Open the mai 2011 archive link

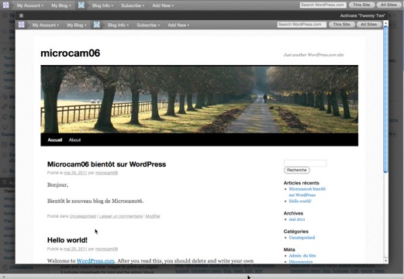(297, 219)
